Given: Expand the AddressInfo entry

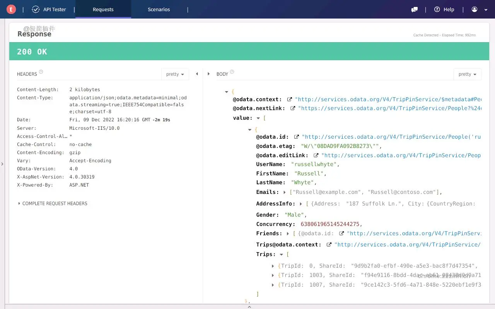Looking at the screenshot, I should (300, 204).
